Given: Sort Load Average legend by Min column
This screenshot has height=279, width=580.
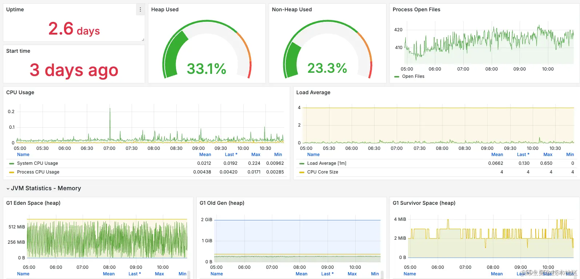Looking at the screenshot, I should pos(570,155).
